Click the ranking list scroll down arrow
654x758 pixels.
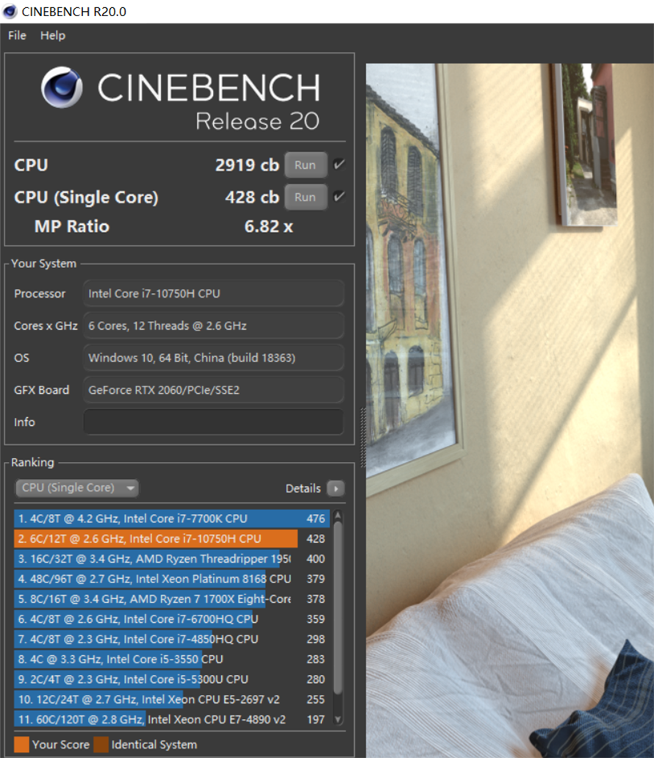pyautogui.click(x=337, y=720)
